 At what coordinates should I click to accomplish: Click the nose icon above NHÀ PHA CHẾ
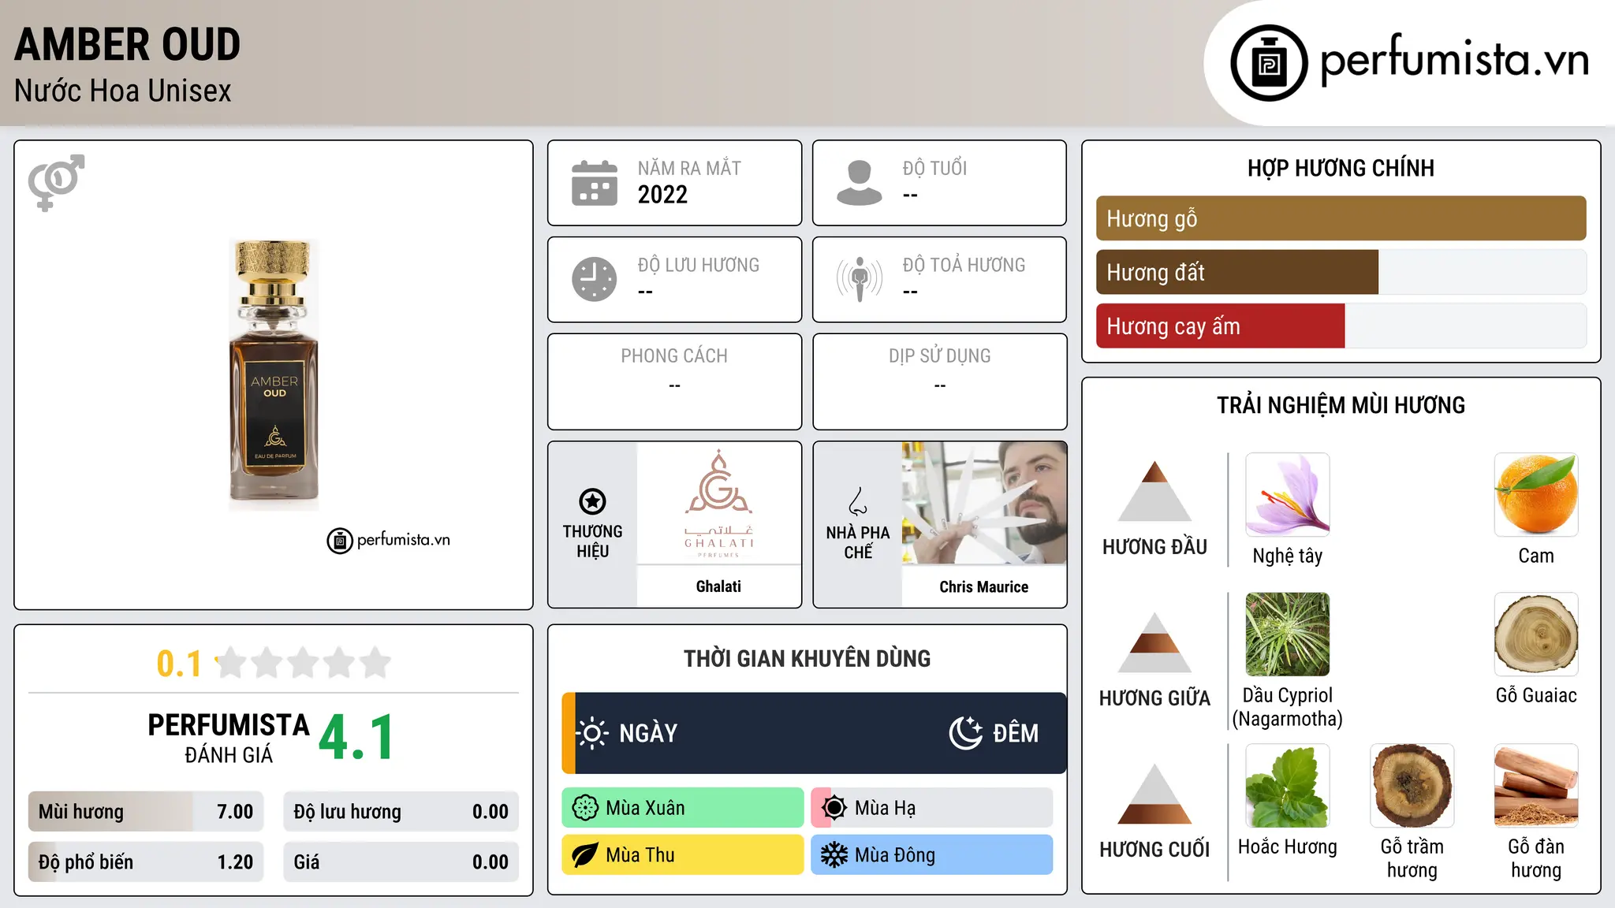858,501
